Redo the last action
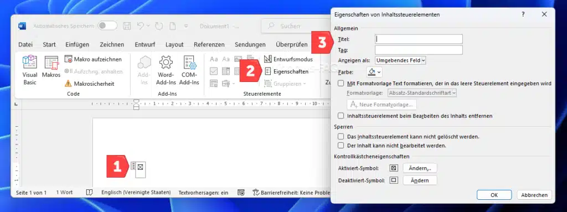Image resolution: width=567 pixels, height=212 pixels. (159, 26)
